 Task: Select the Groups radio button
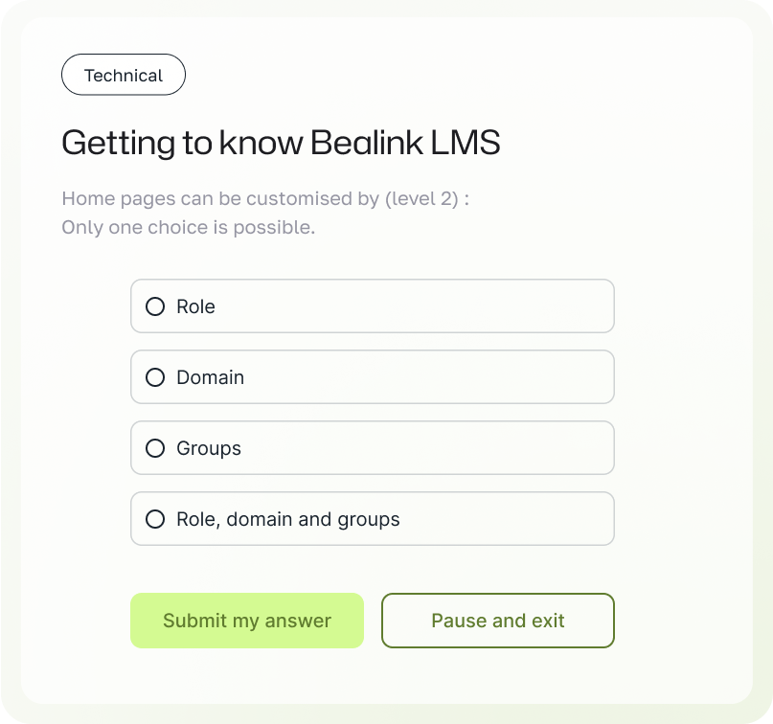tap(155, 448)
